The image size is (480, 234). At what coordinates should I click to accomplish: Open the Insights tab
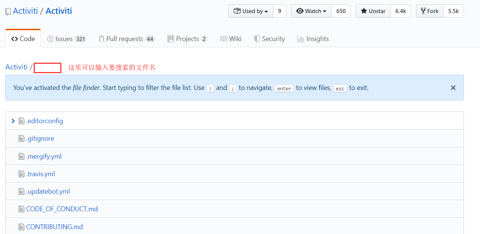(313, 39)
